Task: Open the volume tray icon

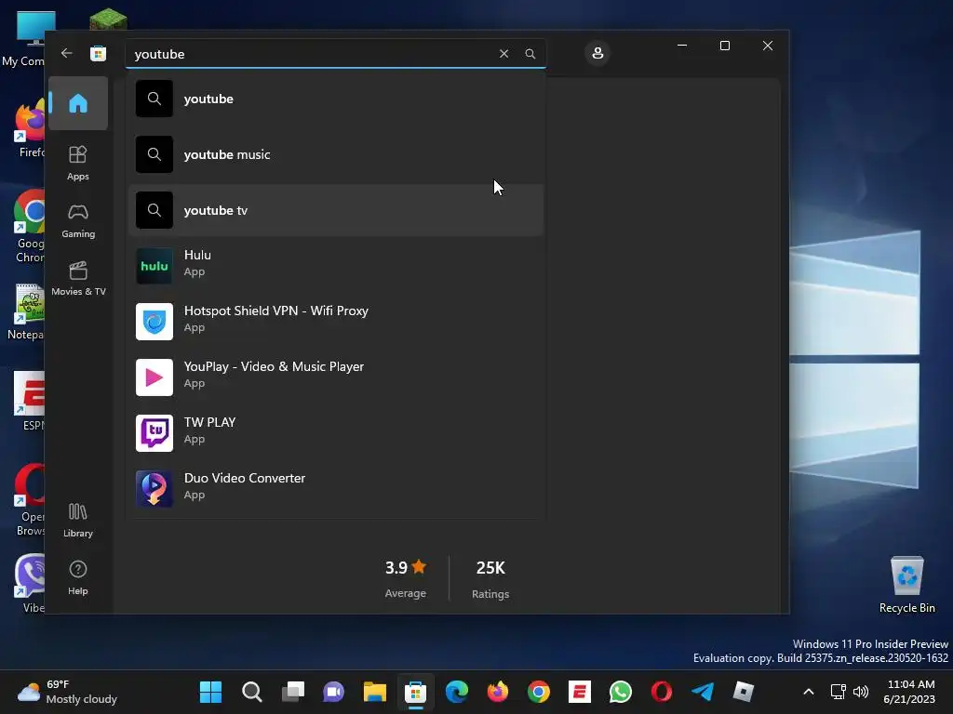Action: tap(861, 692)
